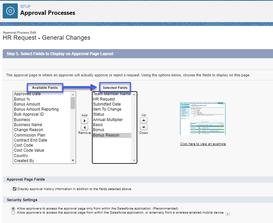Click the Remove left-arrow button
Screen dimensions: 273x223
[85, 127]
